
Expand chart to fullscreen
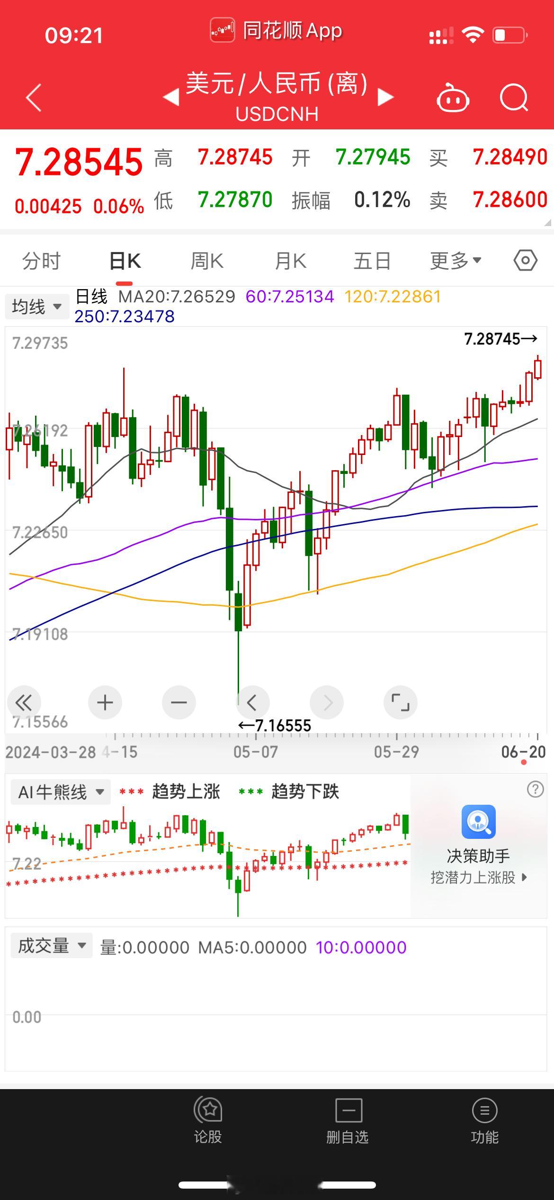(401, 702)
